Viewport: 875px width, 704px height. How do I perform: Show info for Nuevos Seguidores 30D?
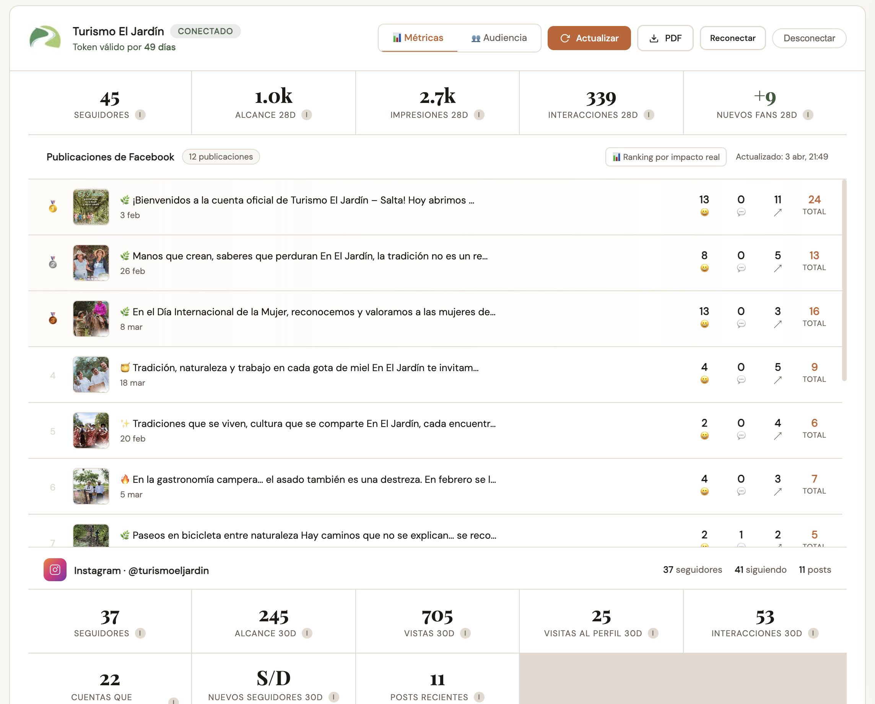tap(334, 697)
